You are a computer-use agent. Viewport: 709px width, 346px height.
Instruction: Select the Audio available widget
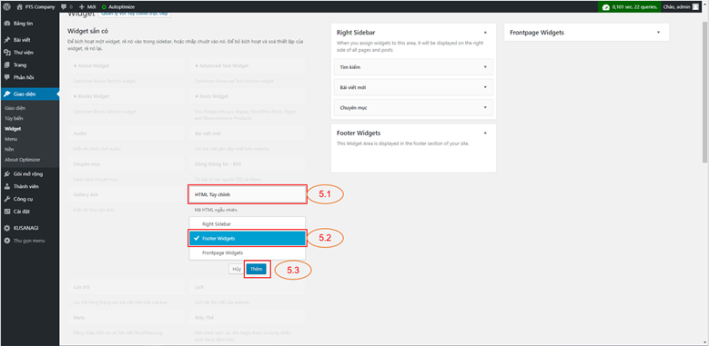126,133
